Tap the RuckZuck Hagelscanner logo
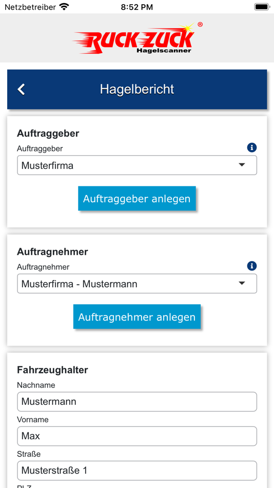The image size is (274, 488). pyautogui.click(x=137, y=38)
